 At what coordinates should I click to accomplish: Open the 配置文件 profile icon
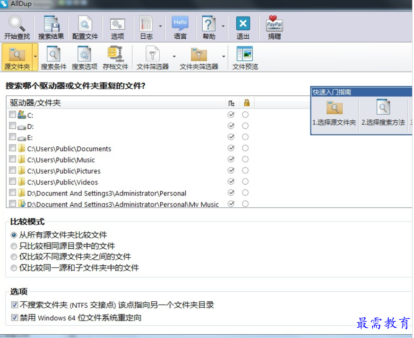pos(85,27)
